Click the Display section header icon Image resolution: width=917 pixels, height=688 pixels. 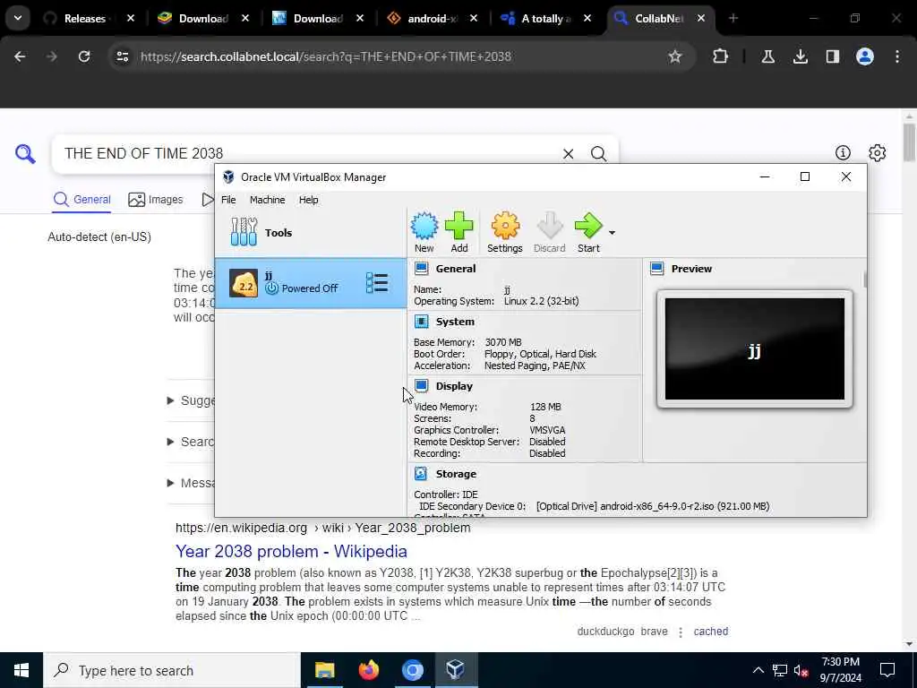pos(421,385)
